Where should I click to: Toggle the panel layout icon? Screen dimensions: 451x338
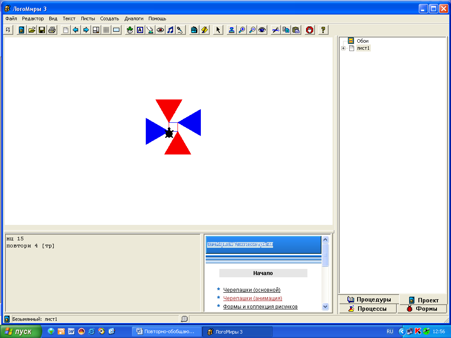96,30
